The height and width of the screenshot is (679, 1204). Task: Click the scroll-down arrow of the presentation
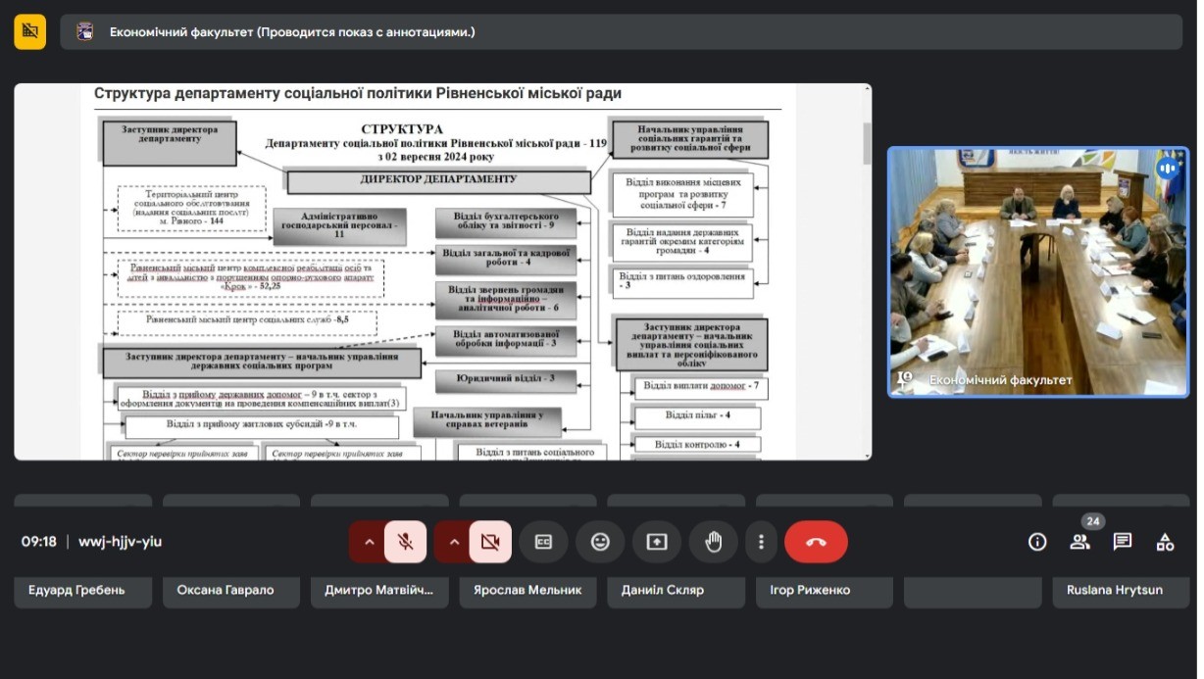tap(866, 454)
